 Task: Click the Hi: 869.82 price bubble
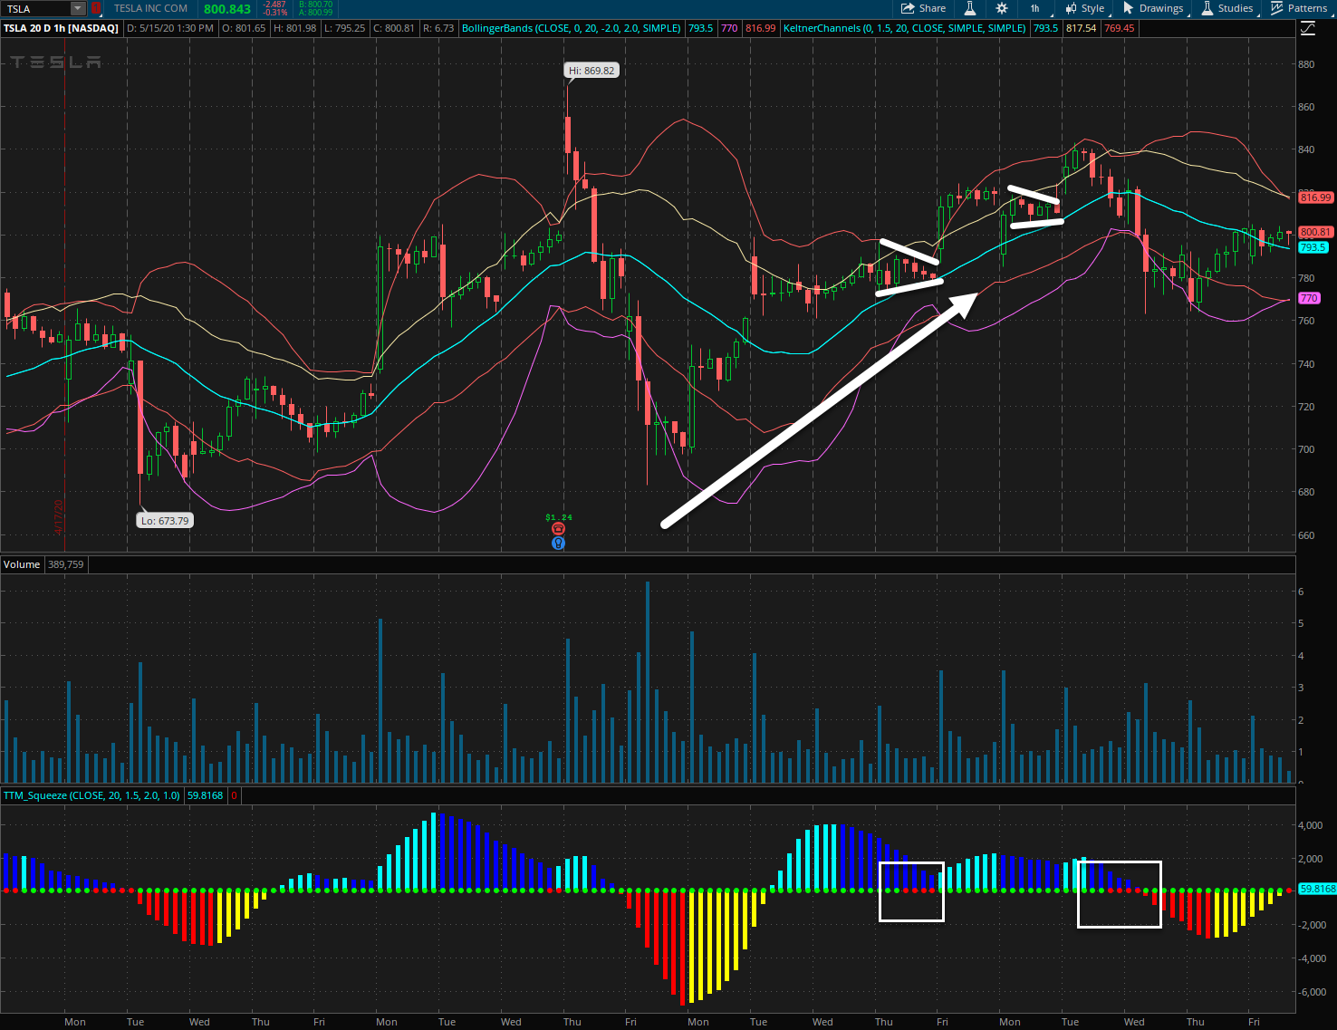point(592,71)
